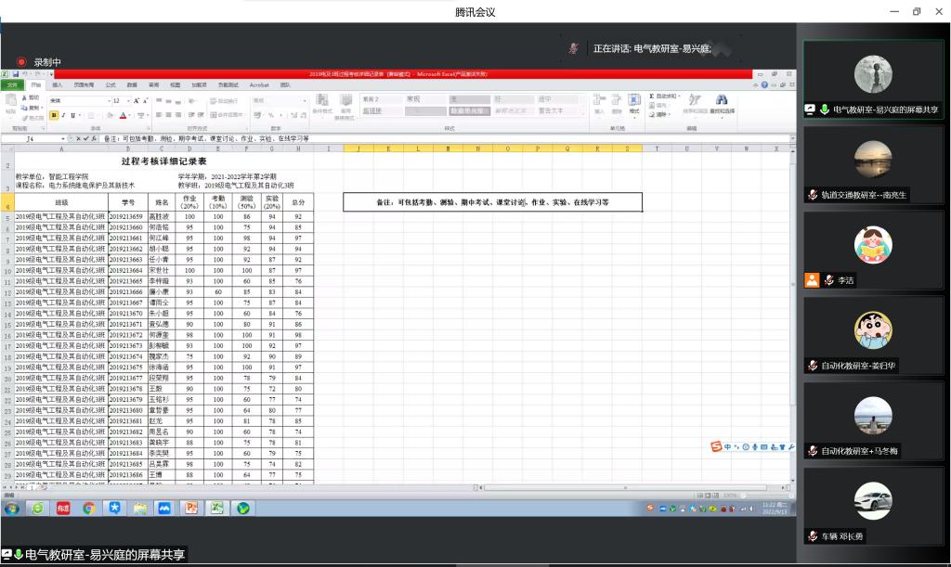The height and width of the screenshot is (567, 951).
Task: Click the AutoSum sigma icon
Action: click(x=653, y=96)
